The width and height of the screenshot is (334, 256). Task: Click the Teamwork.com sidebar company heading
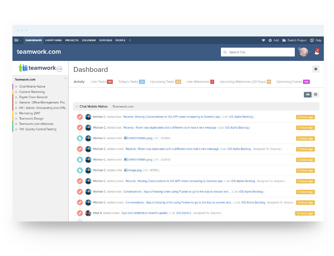[25, 80]
